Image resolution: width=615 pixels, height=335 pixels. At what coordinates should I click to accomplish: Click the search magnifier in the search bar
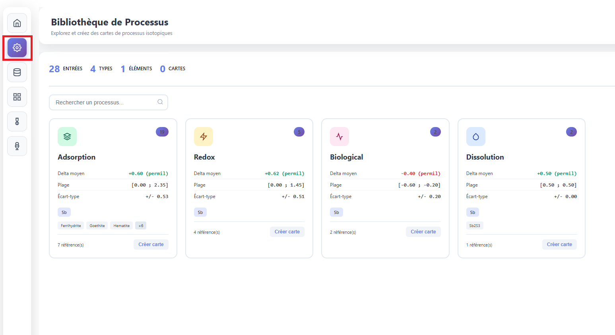click(x=160, y=102)
